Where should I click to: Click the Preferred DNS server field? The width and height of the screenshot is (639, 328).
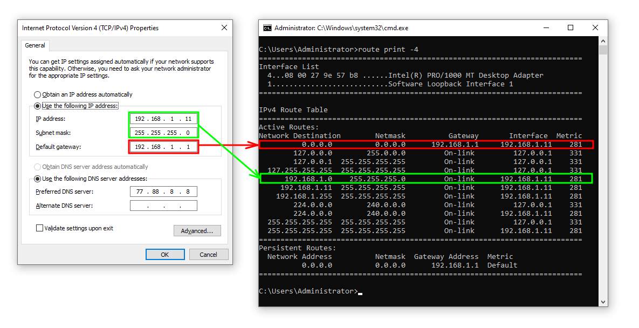[163, 192]
